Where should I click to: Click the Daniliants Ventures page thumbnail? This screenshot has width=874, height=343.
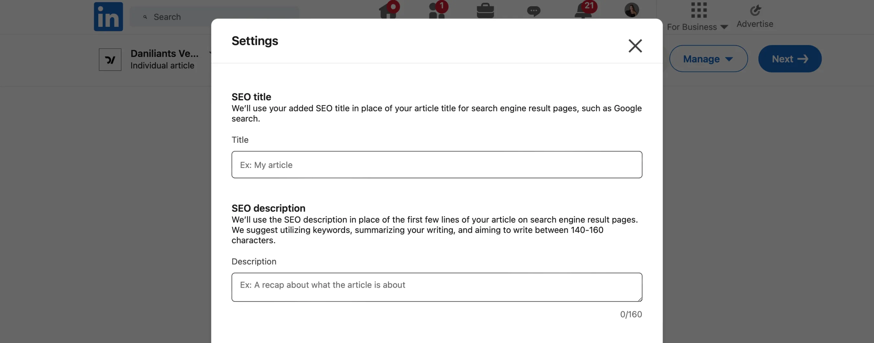[x=110, y=59]
